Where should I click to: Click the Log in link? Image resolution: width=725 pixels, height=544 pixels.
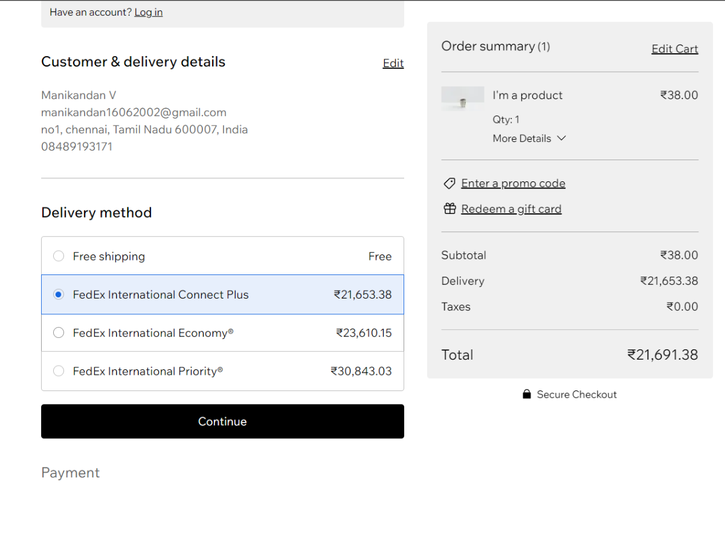149,12
